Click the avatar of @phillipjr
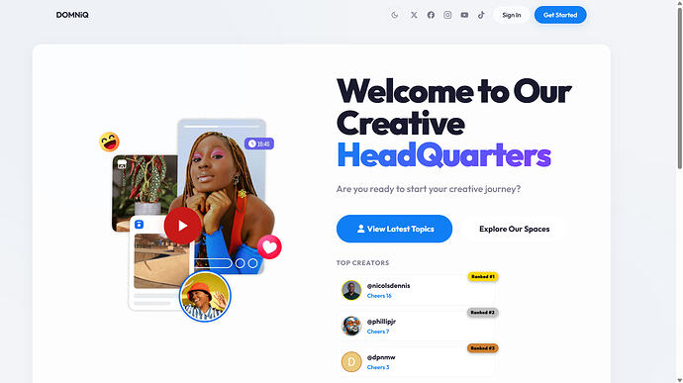The image size is (683, 383). coord(351,326)
